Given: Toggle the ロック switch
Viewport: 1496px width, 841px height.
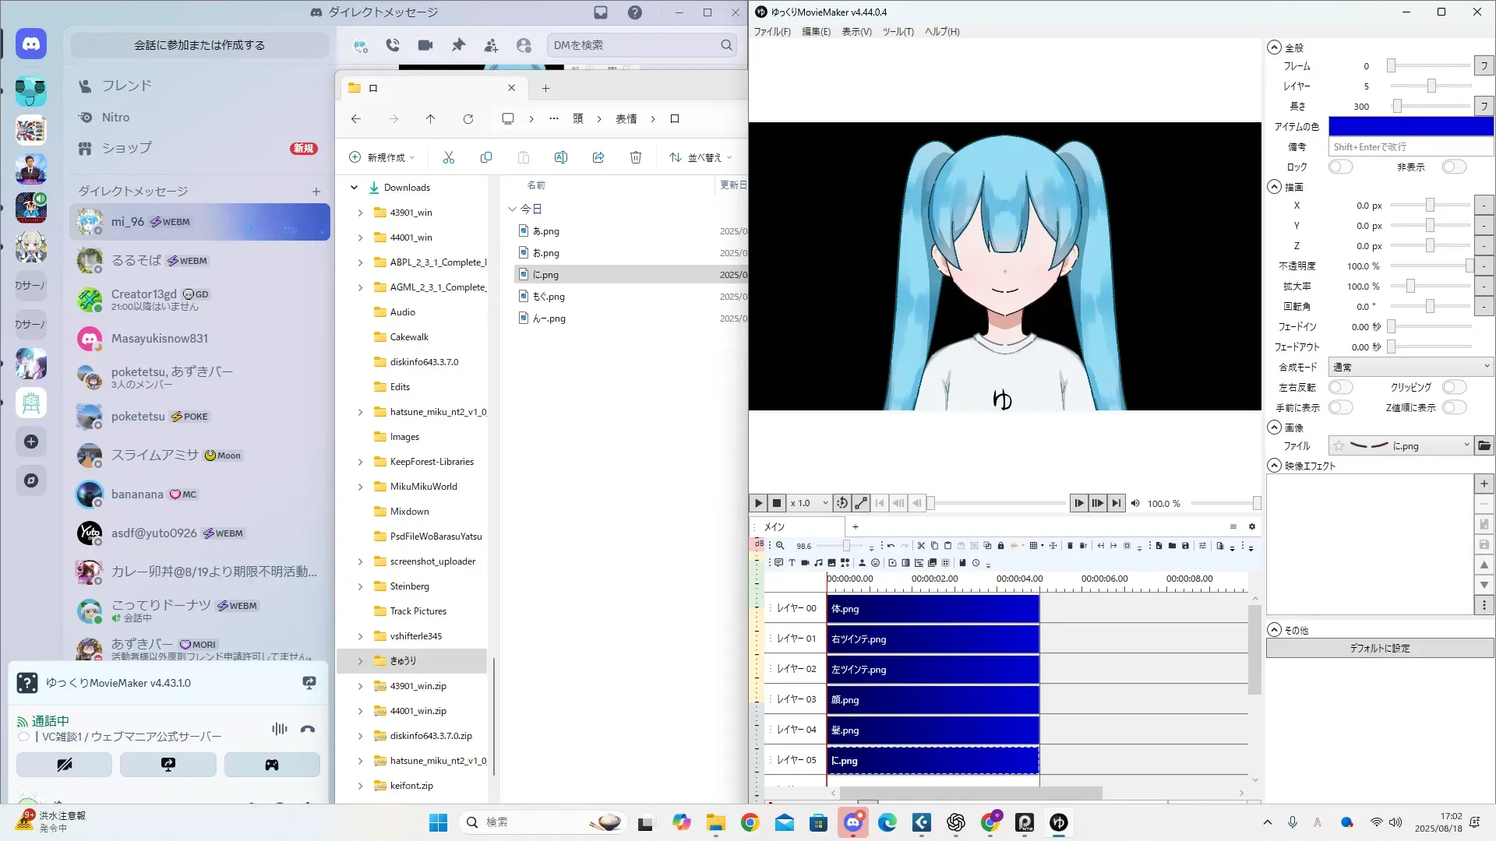Looking at the screenshot, I should click(x=1340, y=167).
